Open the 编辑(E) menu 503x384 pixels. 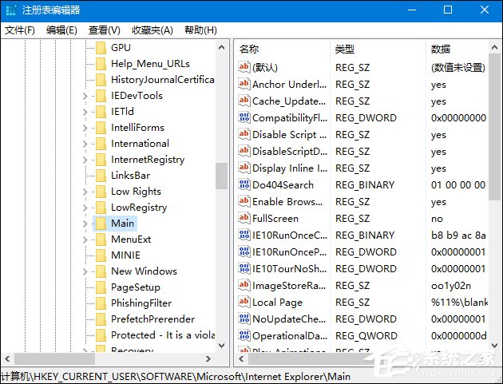coord(61,30)
